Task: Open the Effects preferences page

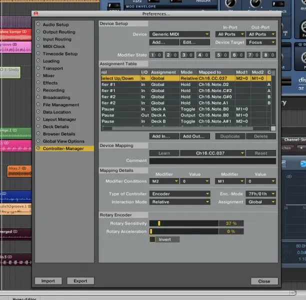Action: (50, 83)
